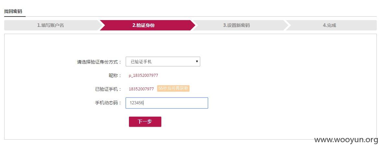Focus the 手机动态码 input field
This screenshot has height=149, width=381.
(167, 103)
